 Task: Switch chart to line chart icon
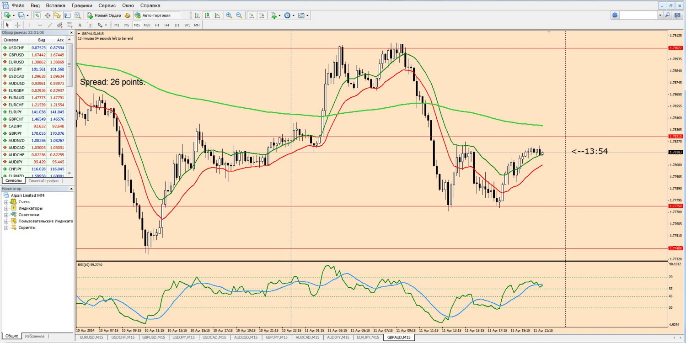[217, 15]
